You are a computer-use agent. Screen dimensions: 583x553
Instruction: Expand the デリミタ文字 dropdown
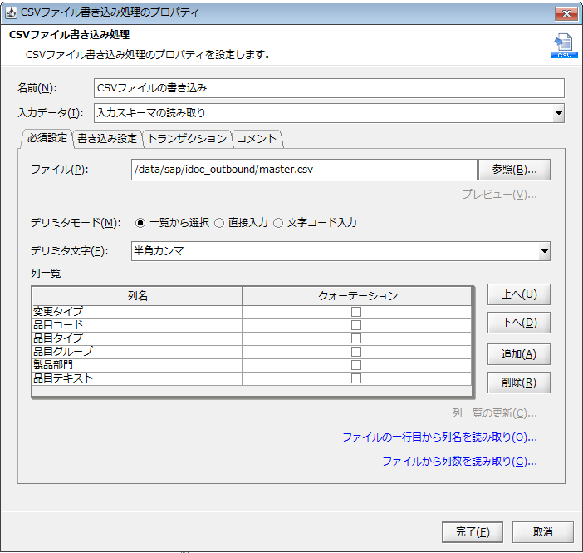[x=544, y=251]
